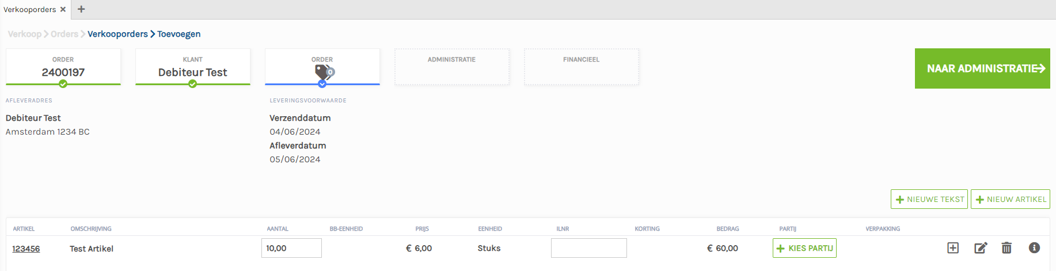The image size is (1056, 271).
Task: Navigate to Verkooporders breadcrumb
Action: pos(117,34)
